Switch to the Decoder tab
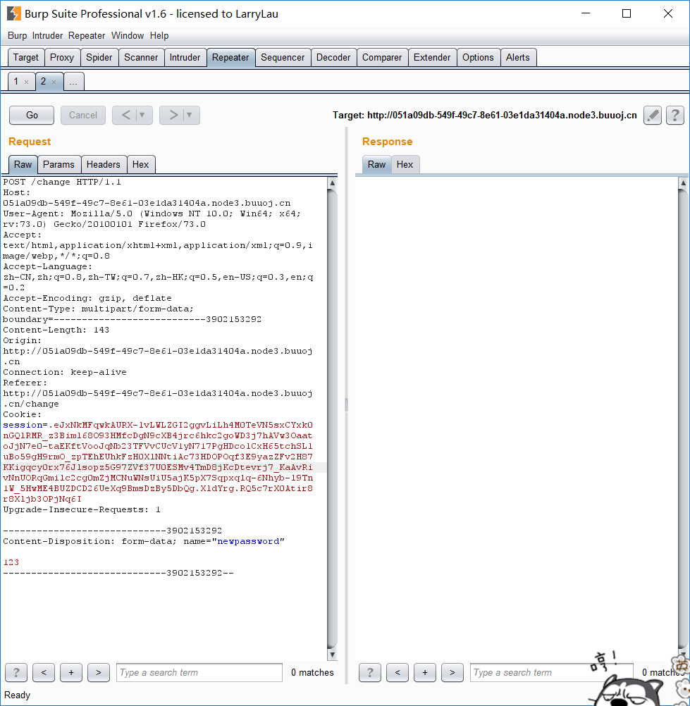Screen dimensions: 690x706 tap(333, 58)
